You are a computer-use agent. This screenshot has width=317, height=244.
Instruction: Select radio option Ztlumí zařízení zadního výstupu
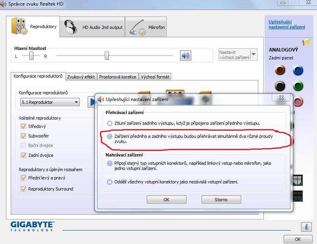click(110, 123)
